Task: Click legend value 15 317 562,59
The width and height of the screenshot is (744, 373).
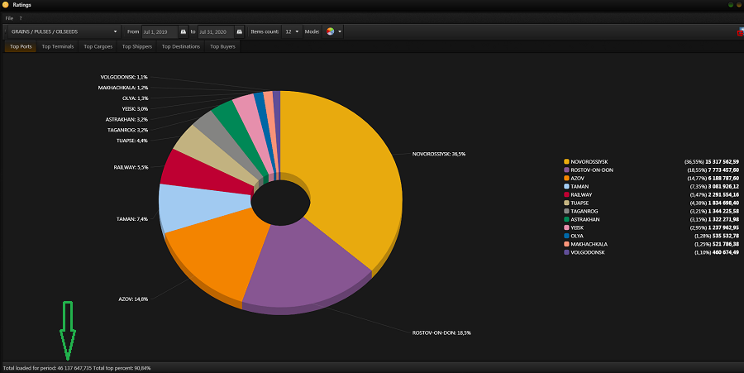Action: (722, 162)
